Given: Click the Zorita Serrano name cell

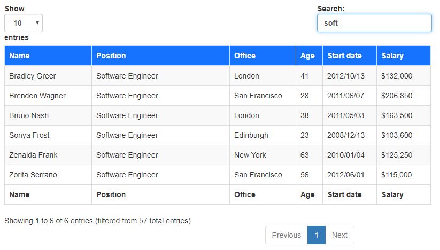Looking at the screenshot, I should (33, 175).
